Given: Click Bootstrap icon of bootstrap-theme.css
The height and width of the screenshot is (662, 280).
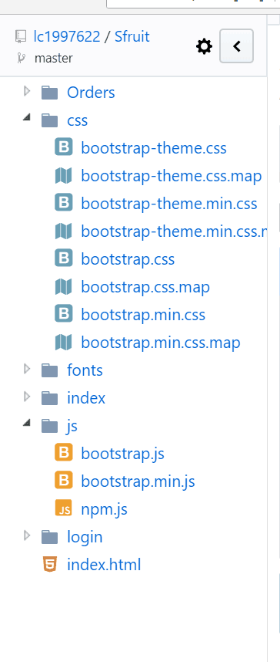Looking at the screenshot, I should 64,147.
